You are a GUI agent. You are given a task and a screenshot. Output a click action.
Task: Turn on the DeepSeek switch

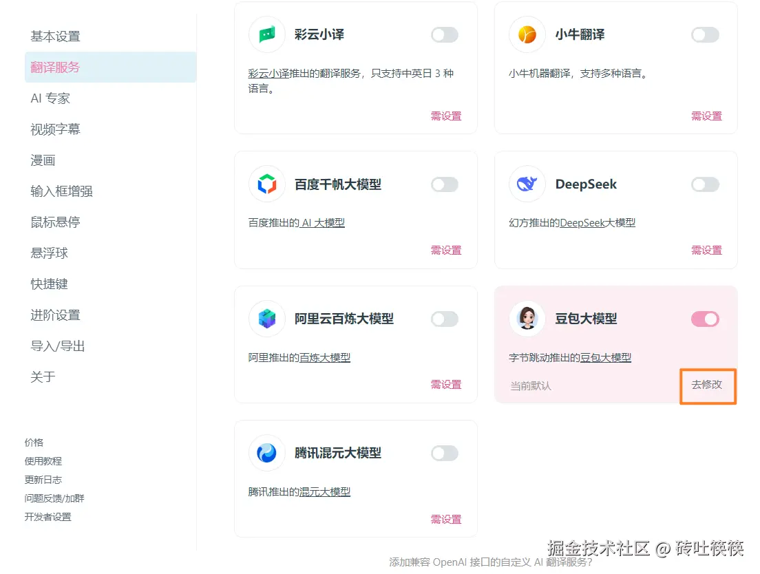coord(705,184)
